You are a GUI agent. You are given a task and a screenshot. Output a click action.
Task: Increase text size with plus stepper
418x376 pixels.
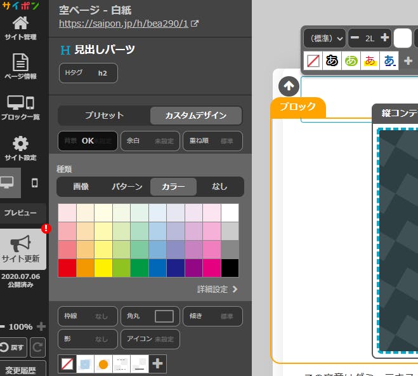click(384, 38)
